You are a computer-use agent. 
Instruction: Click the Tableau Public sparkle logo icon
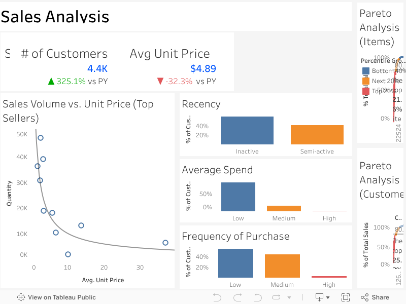20,297
